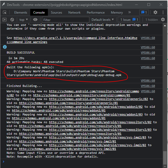Viewport: 168px width, 168px height.
Task: Click the messages badge showing 1
Action: [x=144, y=12]
